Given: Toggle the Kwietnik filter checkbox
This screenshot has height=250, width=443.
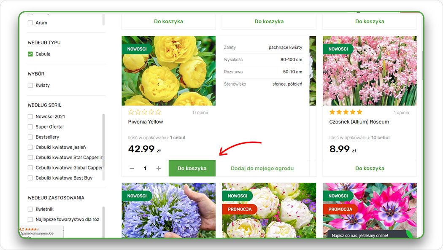Looking at the screenshot, I should pos(30,209).
